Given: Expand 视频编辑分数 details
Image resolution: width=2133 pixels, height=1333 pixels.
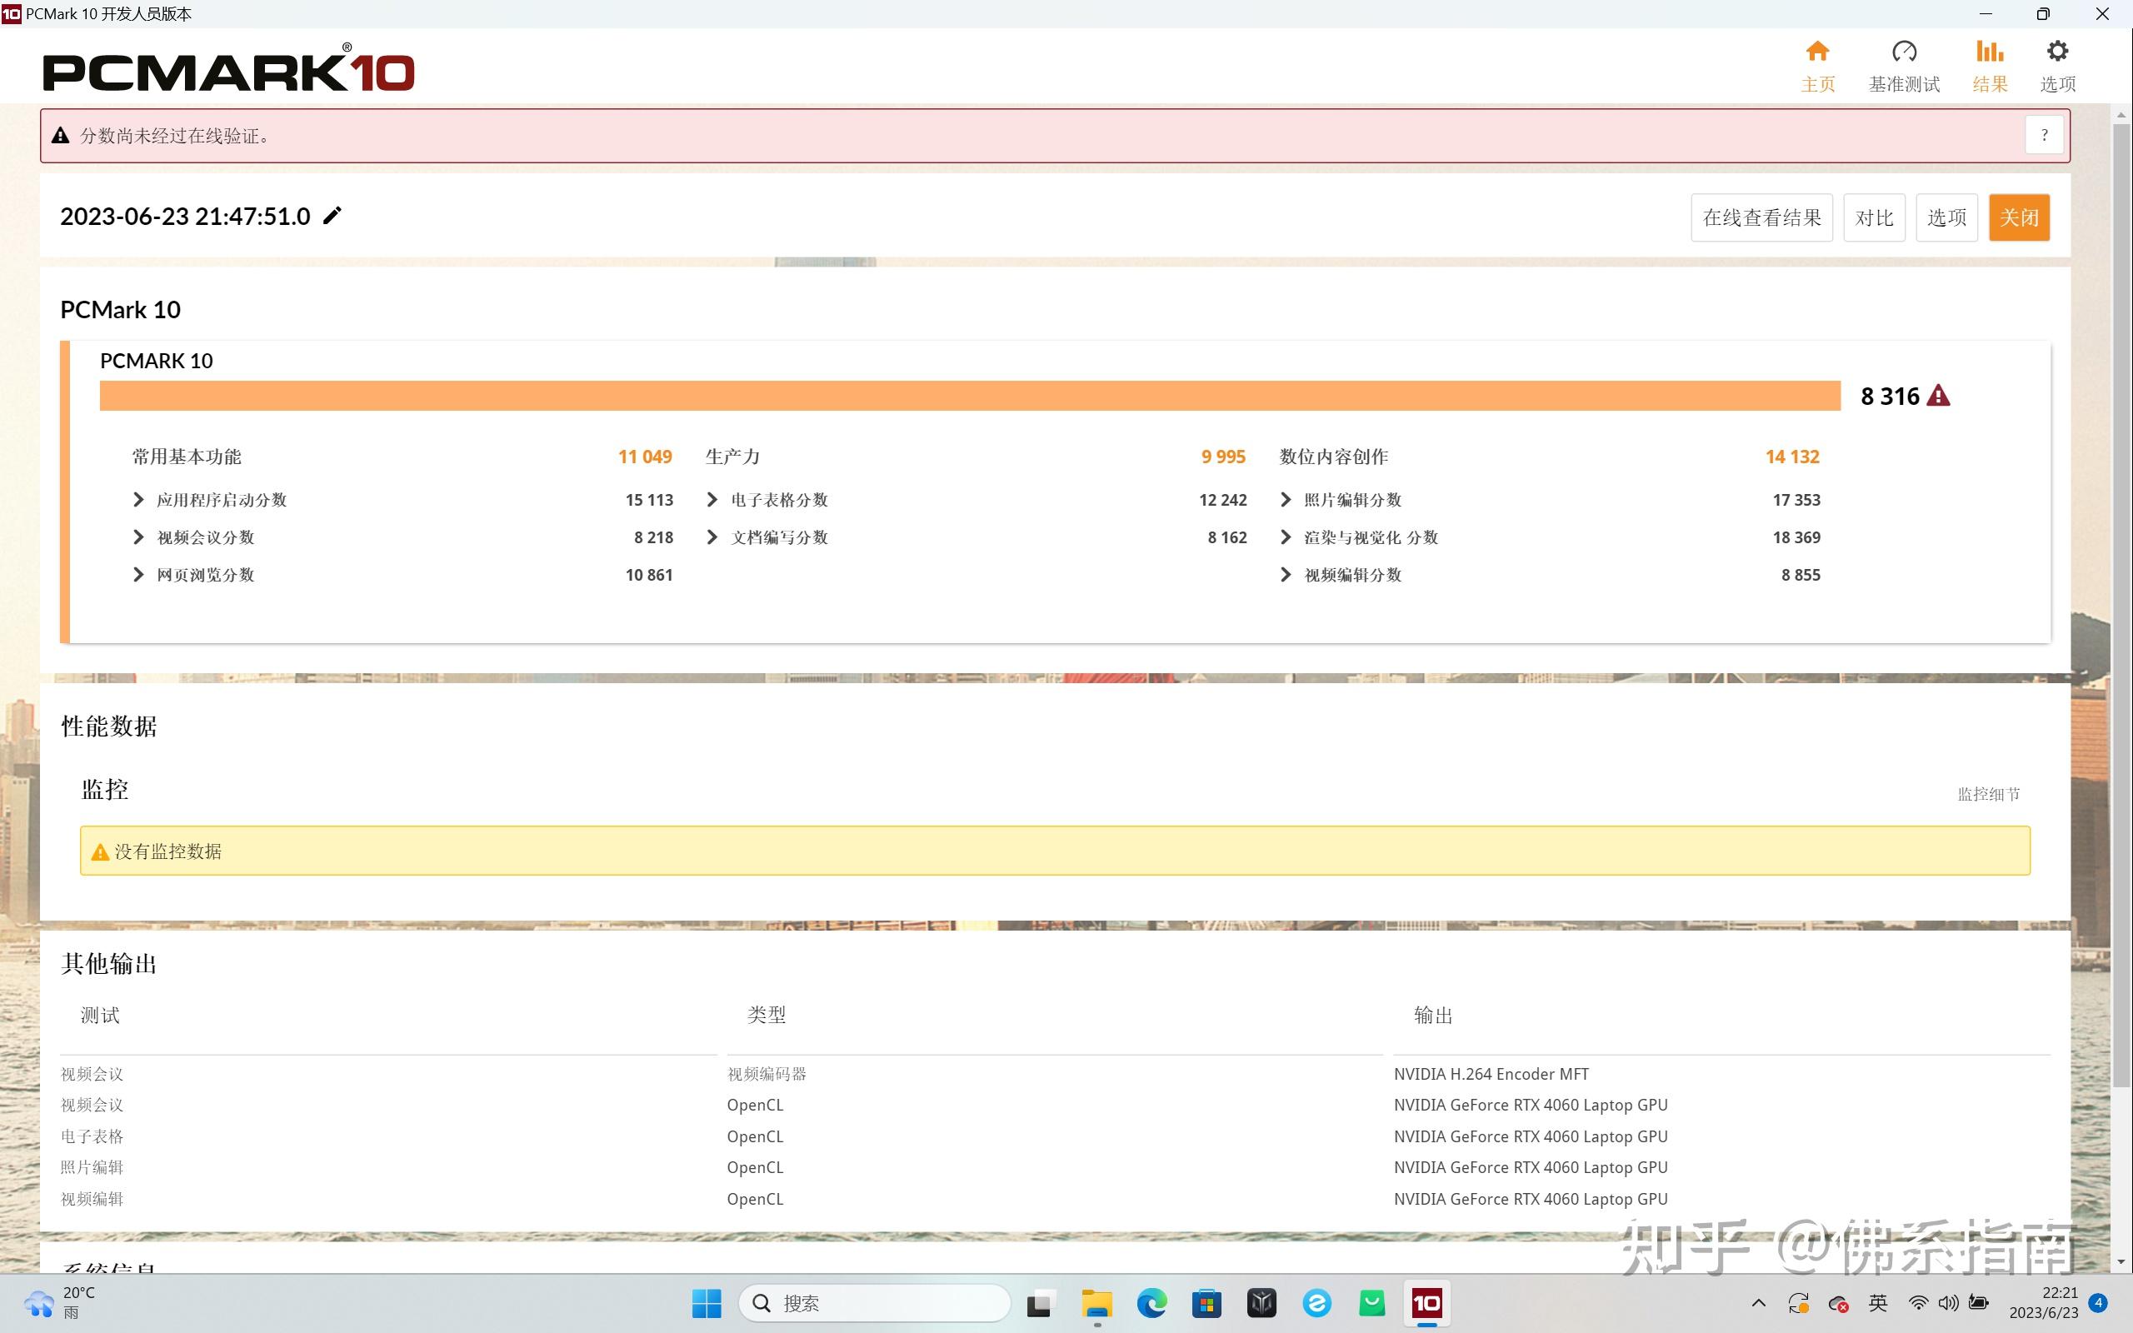Looking at the screenshot, I should pos(1285,575).
